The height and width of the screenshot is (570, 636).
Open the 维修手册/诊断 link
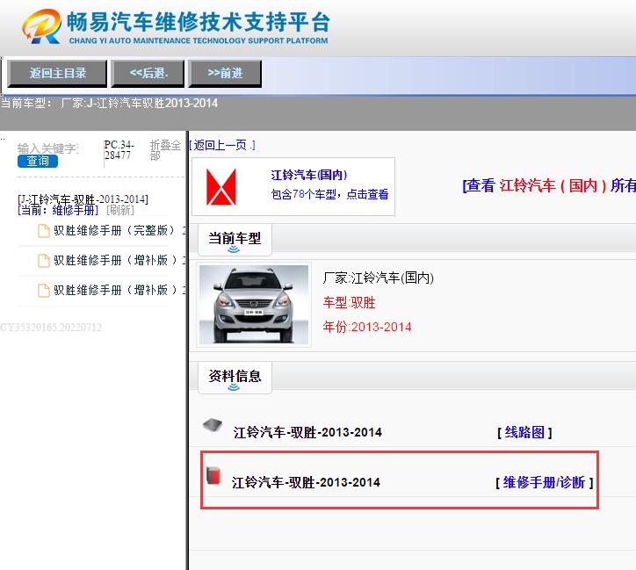(x=545, y=482)
